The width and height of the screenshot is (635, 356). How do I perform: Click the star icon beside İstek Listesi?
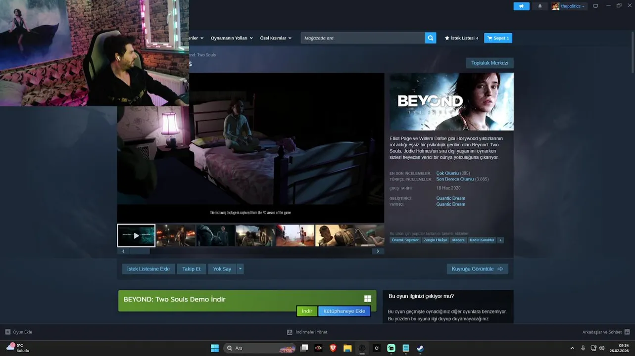[x=447, y=38]
